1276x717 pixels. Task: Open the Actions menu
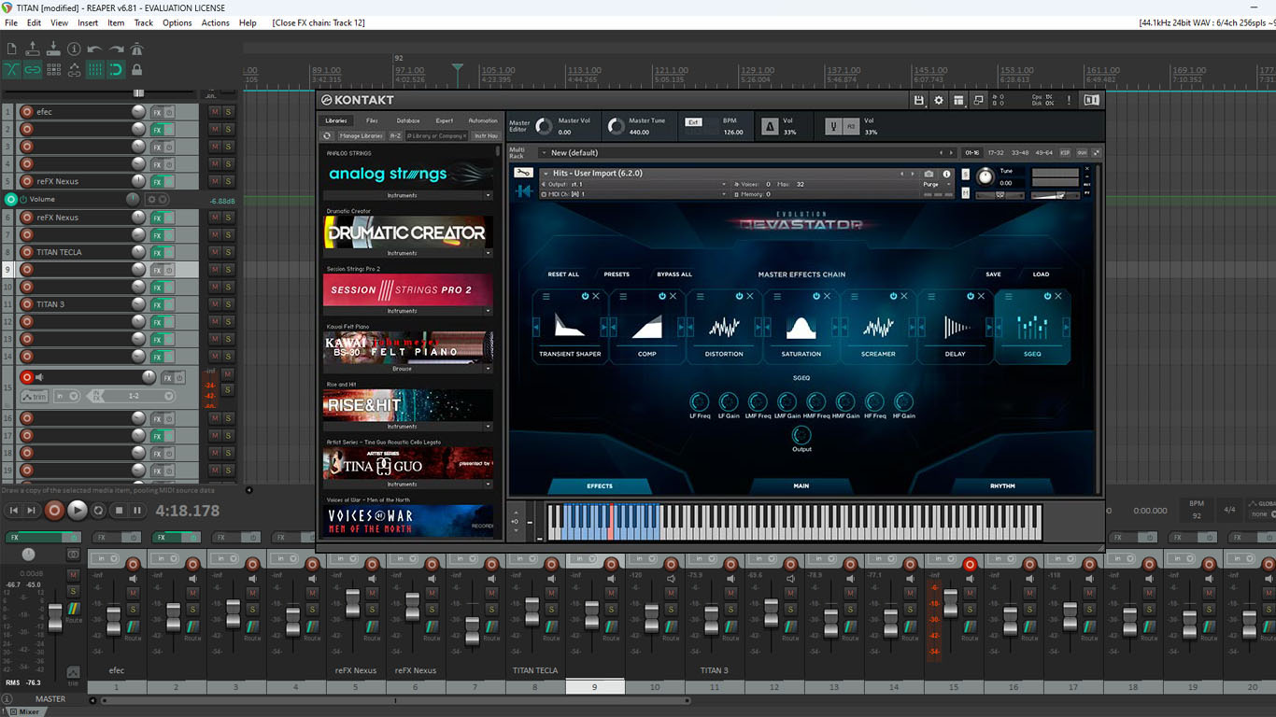(215, 22)
